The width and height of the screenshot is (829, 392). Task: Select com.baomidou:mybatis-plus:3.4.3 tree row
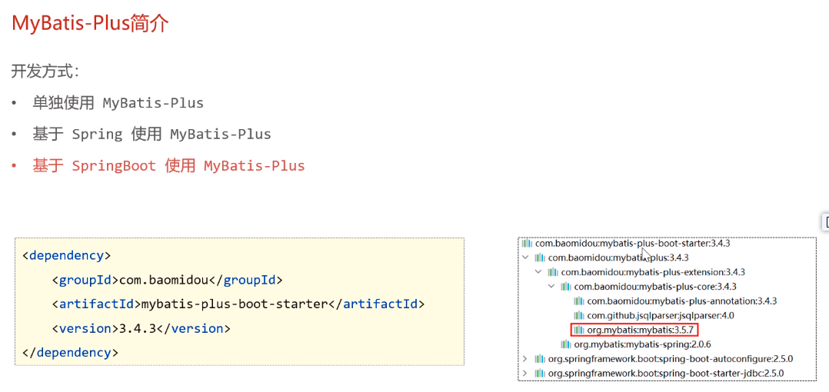coord(611,257)
